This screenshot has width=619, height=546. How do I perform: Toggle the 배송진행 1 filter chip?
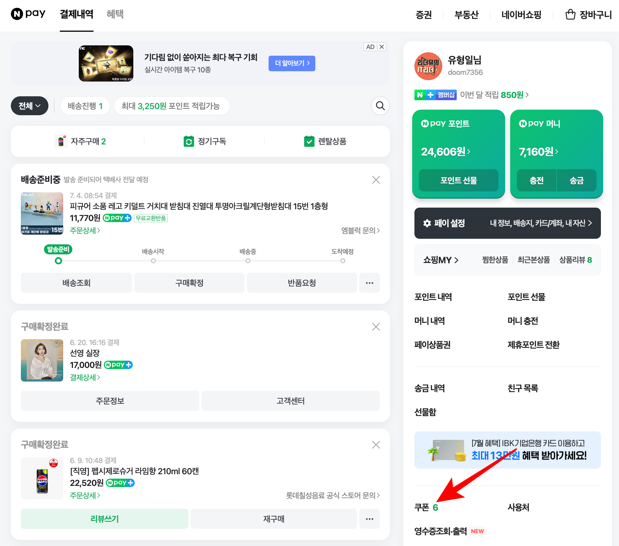[85, 106]
